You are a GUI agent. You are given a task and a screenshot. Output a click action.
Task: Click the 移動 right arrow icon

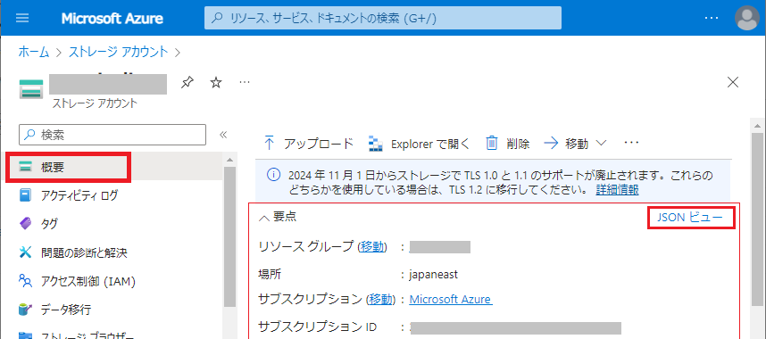coord(551,143)
